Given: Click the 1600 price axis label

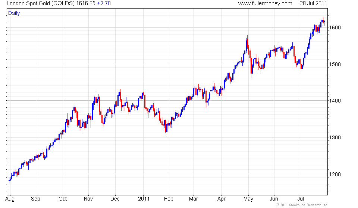Looking at the screenshot, I should click(x=335, y=27).
